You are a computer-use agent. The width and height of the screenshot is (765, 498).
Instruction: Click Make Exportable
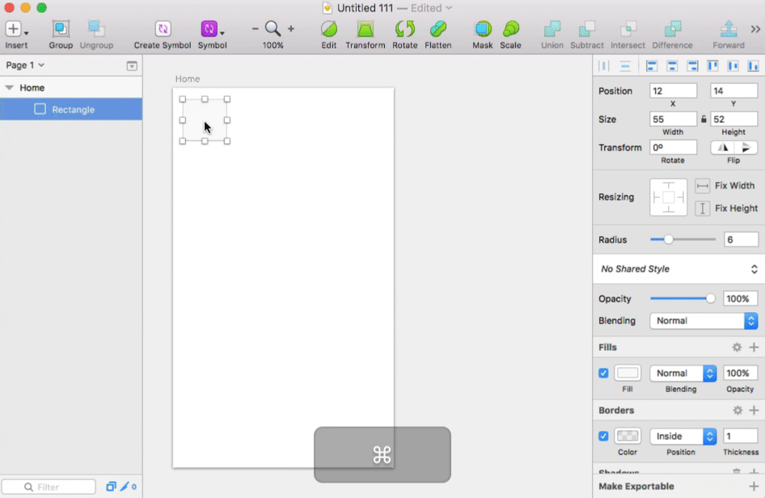(636, 487)
